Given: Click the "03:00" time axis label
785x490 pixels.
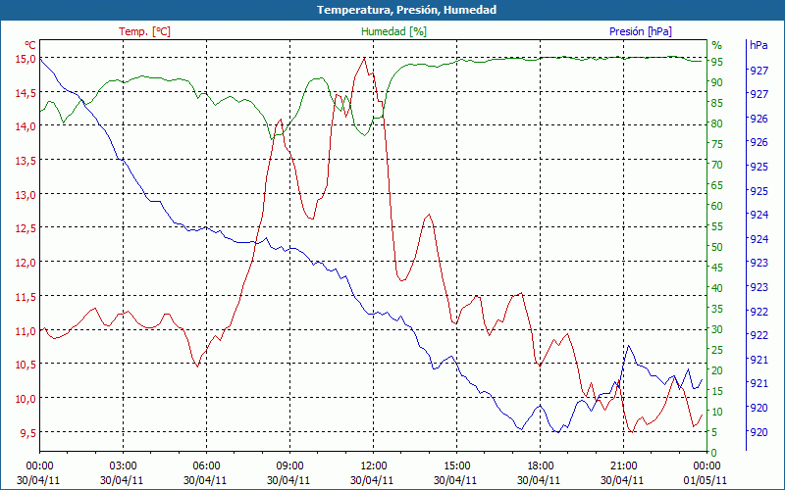Looking at the screenshot, I should point(124,466).
